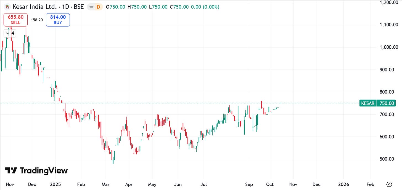Click the May label on time axis

pyautogui.click(x=152, y=184)
